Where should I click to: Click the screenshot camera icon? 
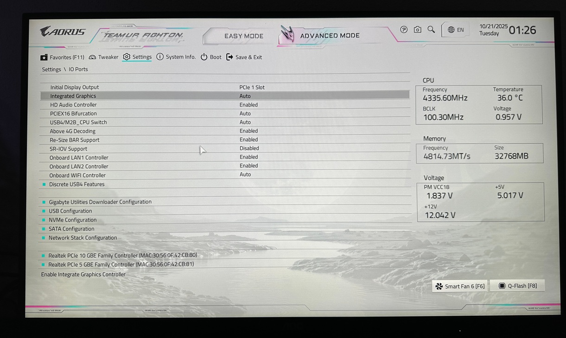417,30
